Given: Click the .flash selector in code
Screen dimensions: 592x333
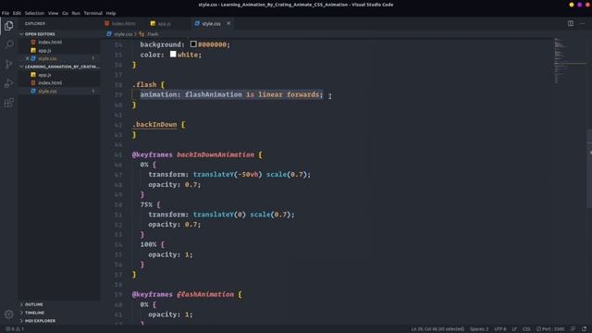Looking at the screenshot, I should (144, 84).
